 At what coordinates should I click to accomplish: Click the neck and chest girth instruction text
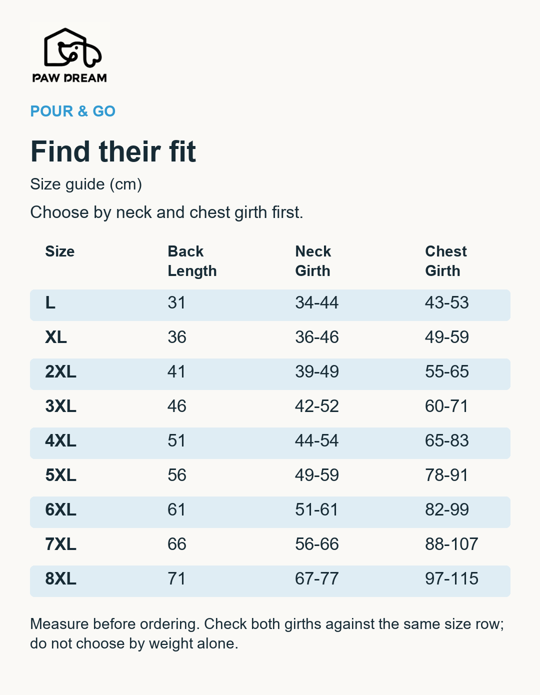click(166, 212)
